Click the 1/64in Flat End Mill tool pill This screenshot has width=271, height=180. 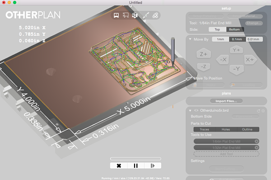tap(226, 142)
